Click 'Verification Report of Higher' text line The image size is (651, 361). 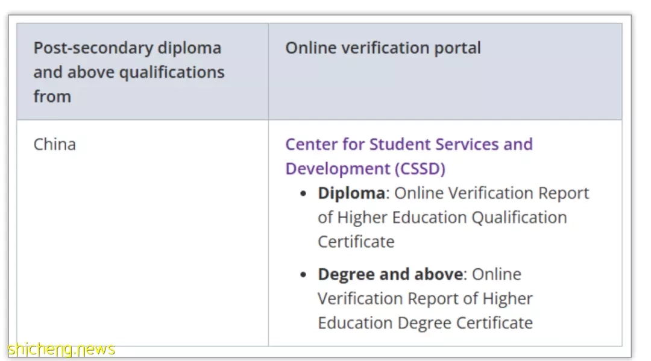(425, 299)
